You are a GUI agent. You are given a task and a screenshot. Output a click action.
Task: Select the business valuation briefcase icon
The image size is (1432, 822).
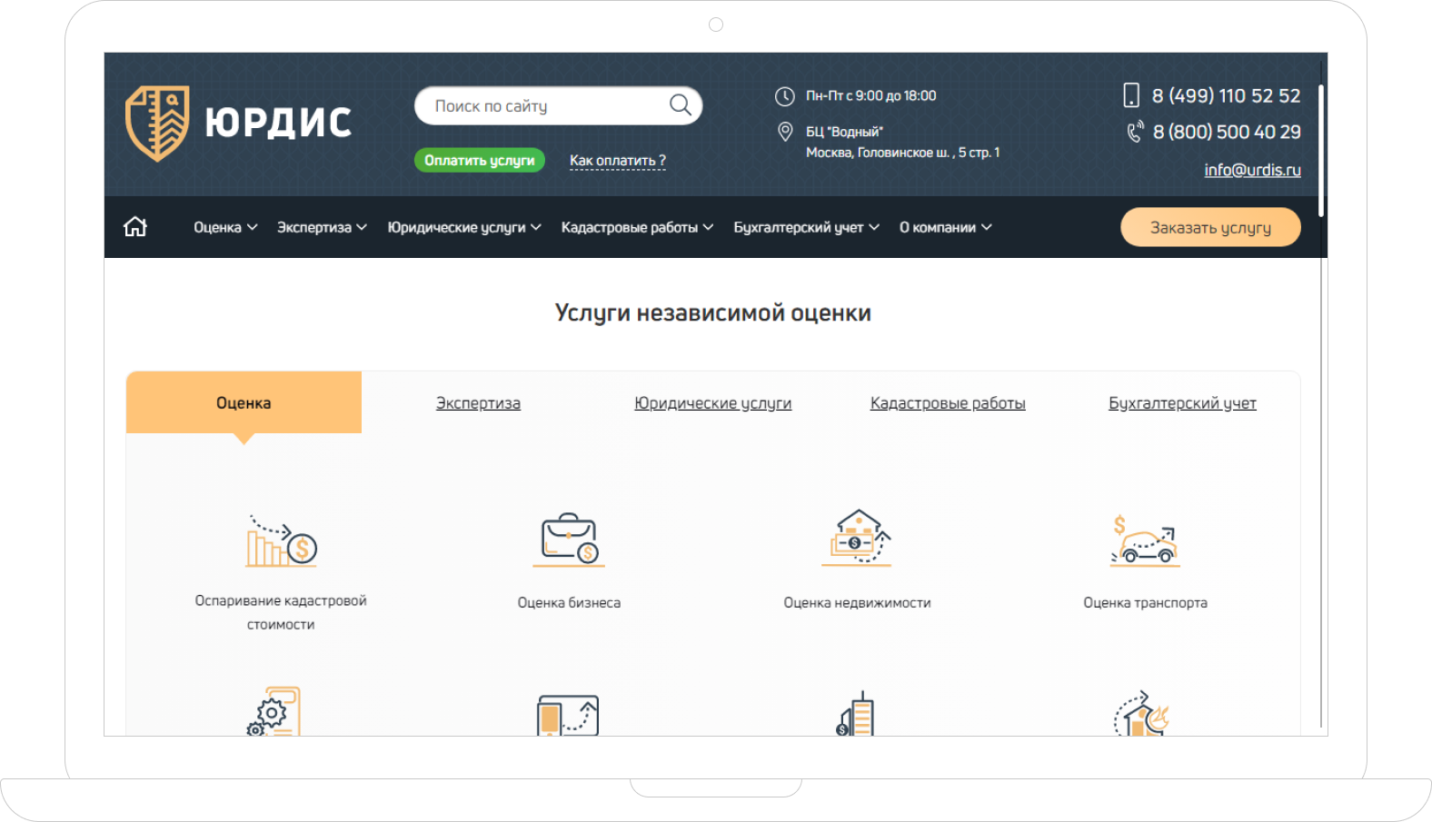569,540
